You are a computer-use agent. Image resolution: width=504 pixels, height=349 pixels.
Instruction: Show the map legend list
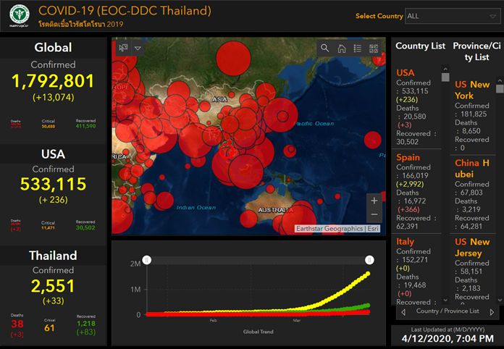pos(357,49)
